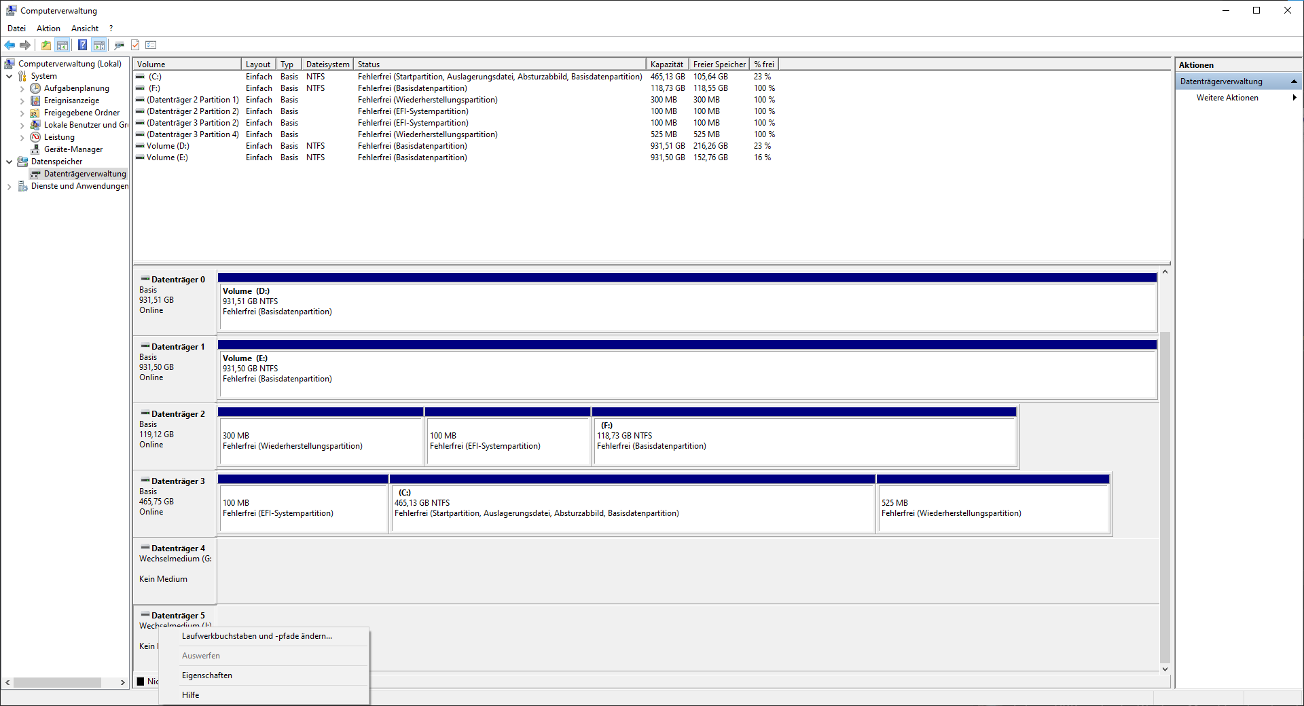
Task: Click the drive icon of the (C:) row
Action: (140, 77)
